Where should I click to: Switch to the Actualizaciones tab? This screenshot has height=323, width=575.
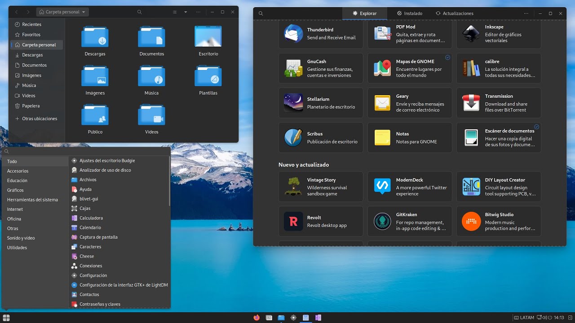click(454, 13)
